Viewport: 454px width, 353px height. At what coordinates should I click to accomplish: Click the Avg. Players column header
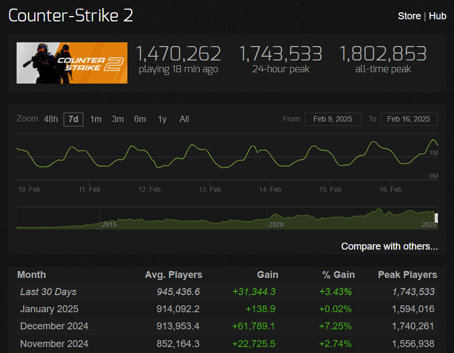tap(173, 275)
